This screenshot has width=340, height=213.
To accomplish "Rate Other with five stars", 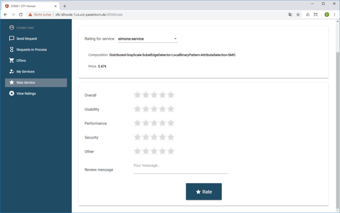I will pyautogui.click(x=171, y=151).
